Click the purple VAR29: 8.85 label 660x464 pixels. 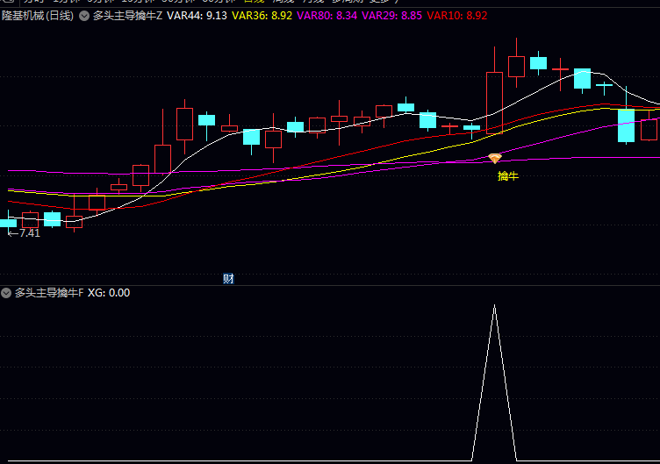tap(392, 16)
